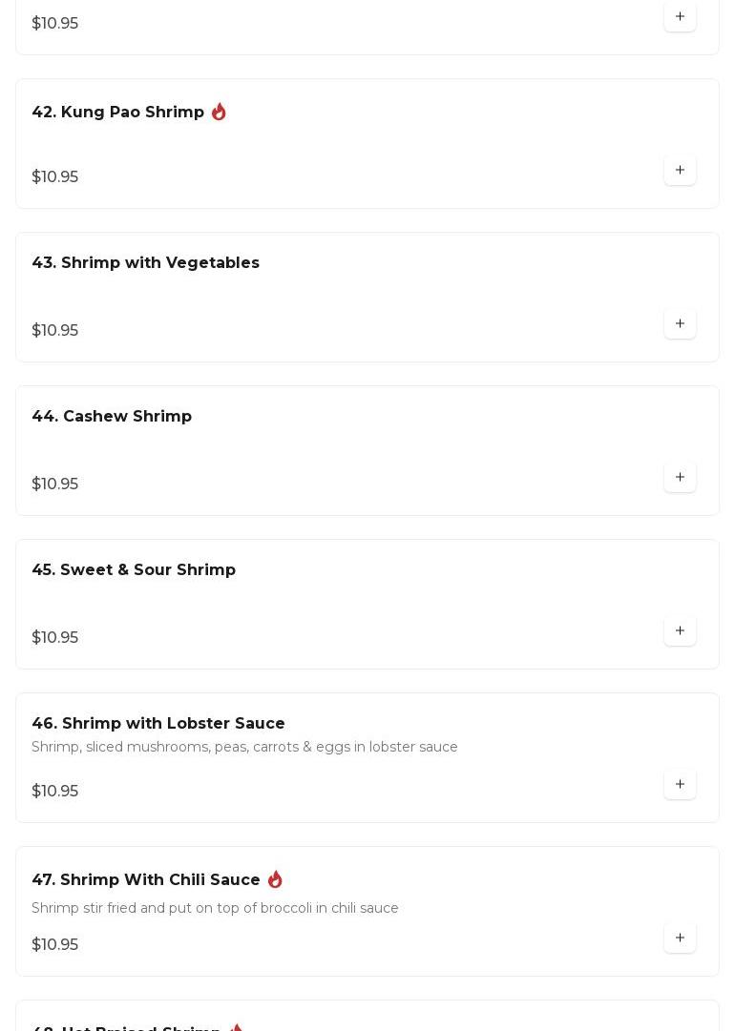The image size is (735, 1031).
Task: Click spicy flame icon beside Chili Sauce Shrimp
Action: point(275,879)
